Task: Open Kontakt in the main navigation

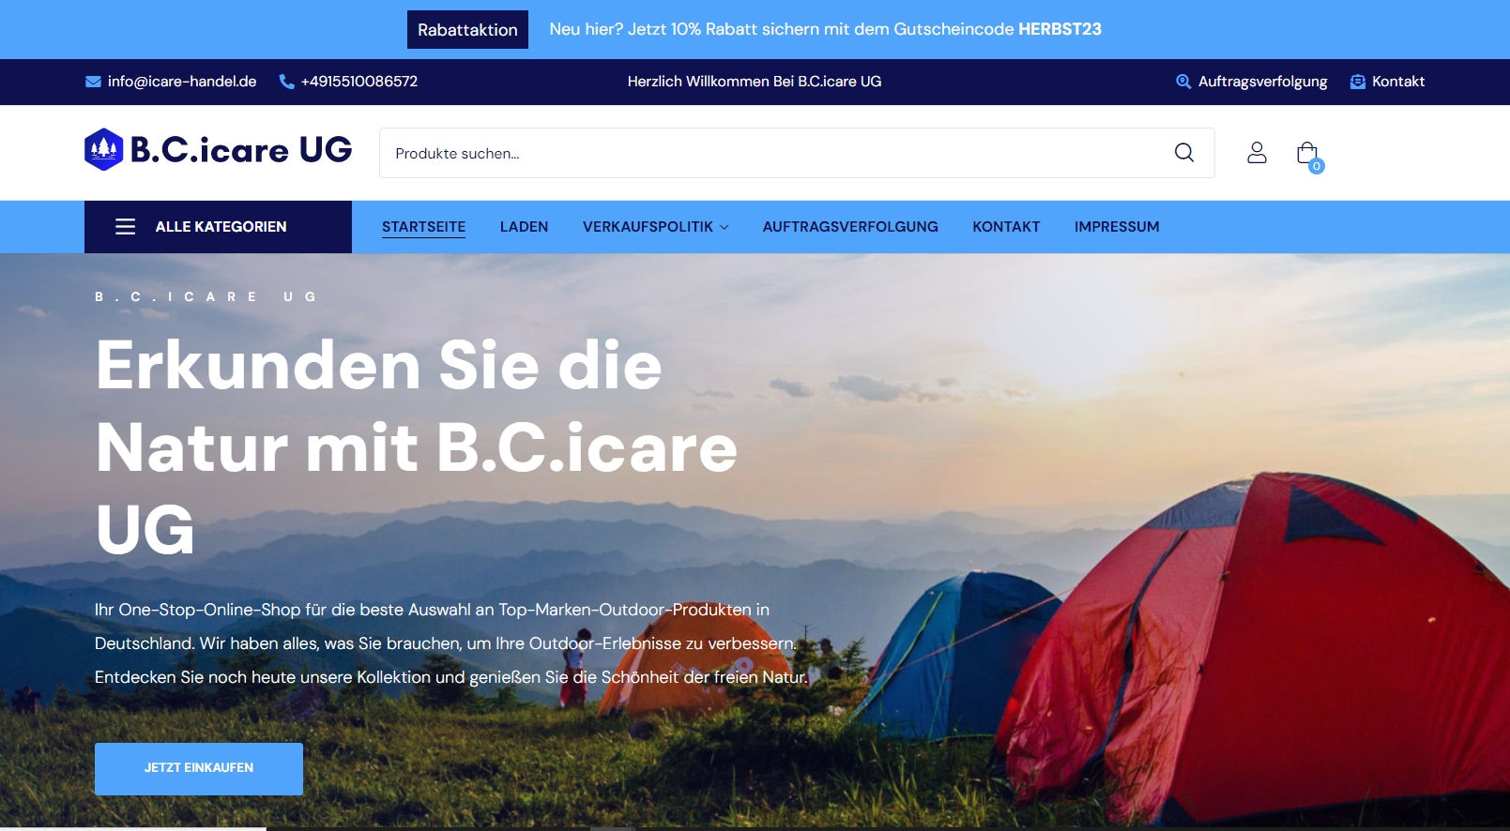Action: (1006, 227)
